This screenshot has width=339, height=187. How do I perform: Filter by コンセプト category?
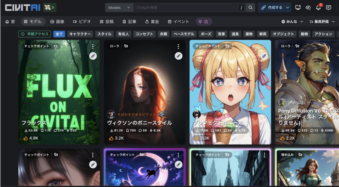[x=144, y=34]
